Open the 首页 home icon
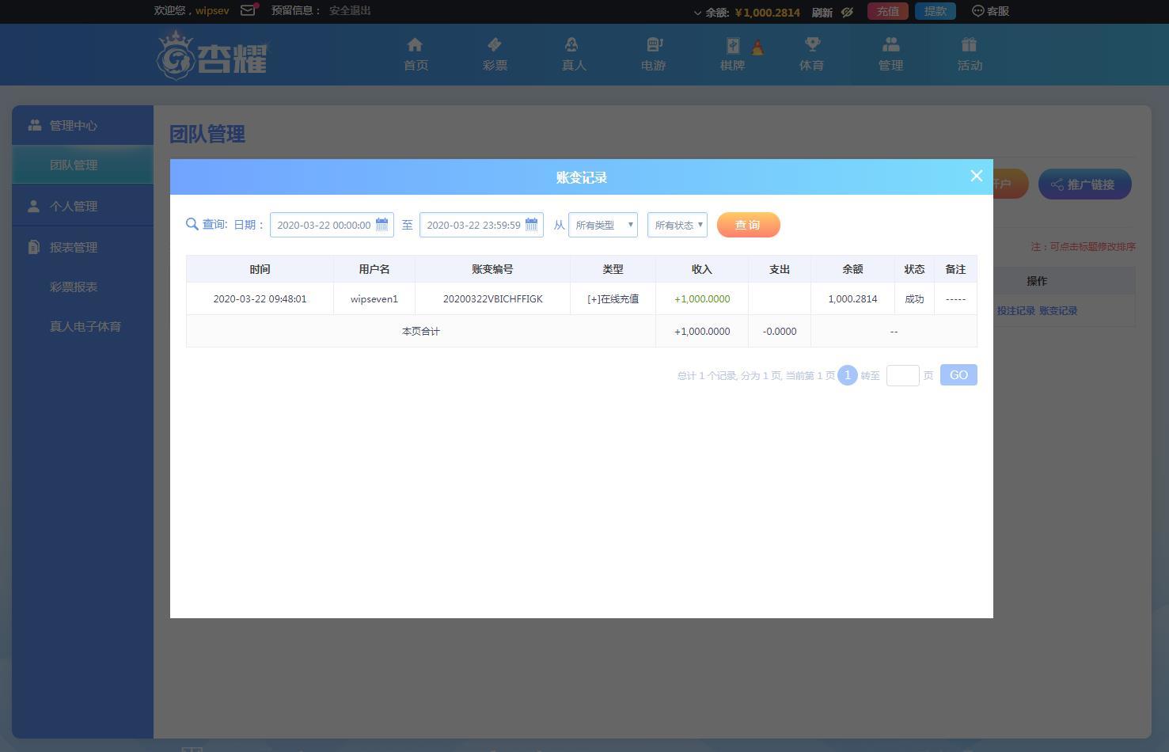1169x752 pixels. 415,45
